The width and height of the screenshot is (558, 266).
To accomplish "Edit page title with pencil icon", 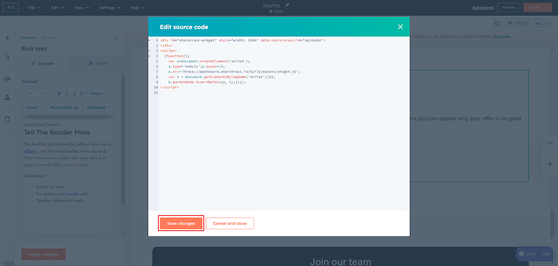I will [287, 5].
